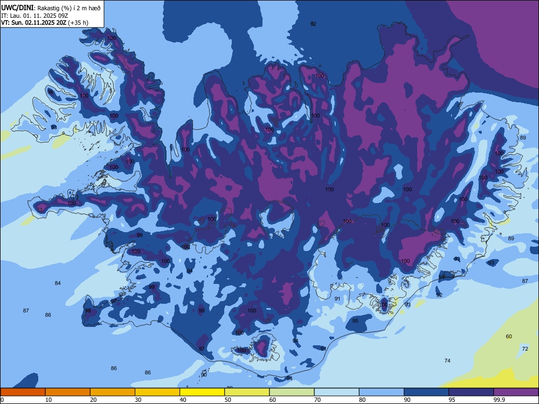The image size is (539, 404).
Task: Click the purple above-99.9 legend swatch
Action: coord(516,392)
